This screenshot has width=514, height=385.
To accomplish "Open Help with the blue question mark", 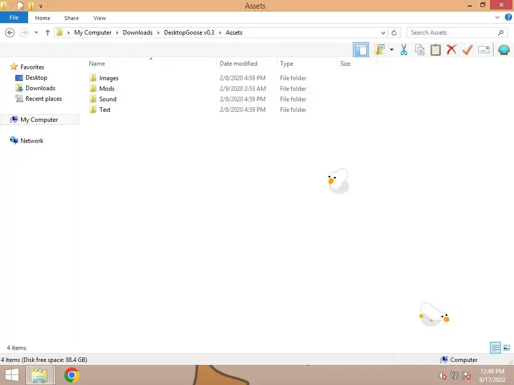I will pos(508,18).
